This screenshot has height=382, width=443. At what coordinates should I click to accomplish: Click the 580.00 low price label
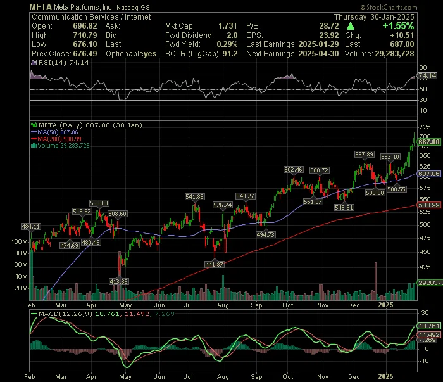375,193
